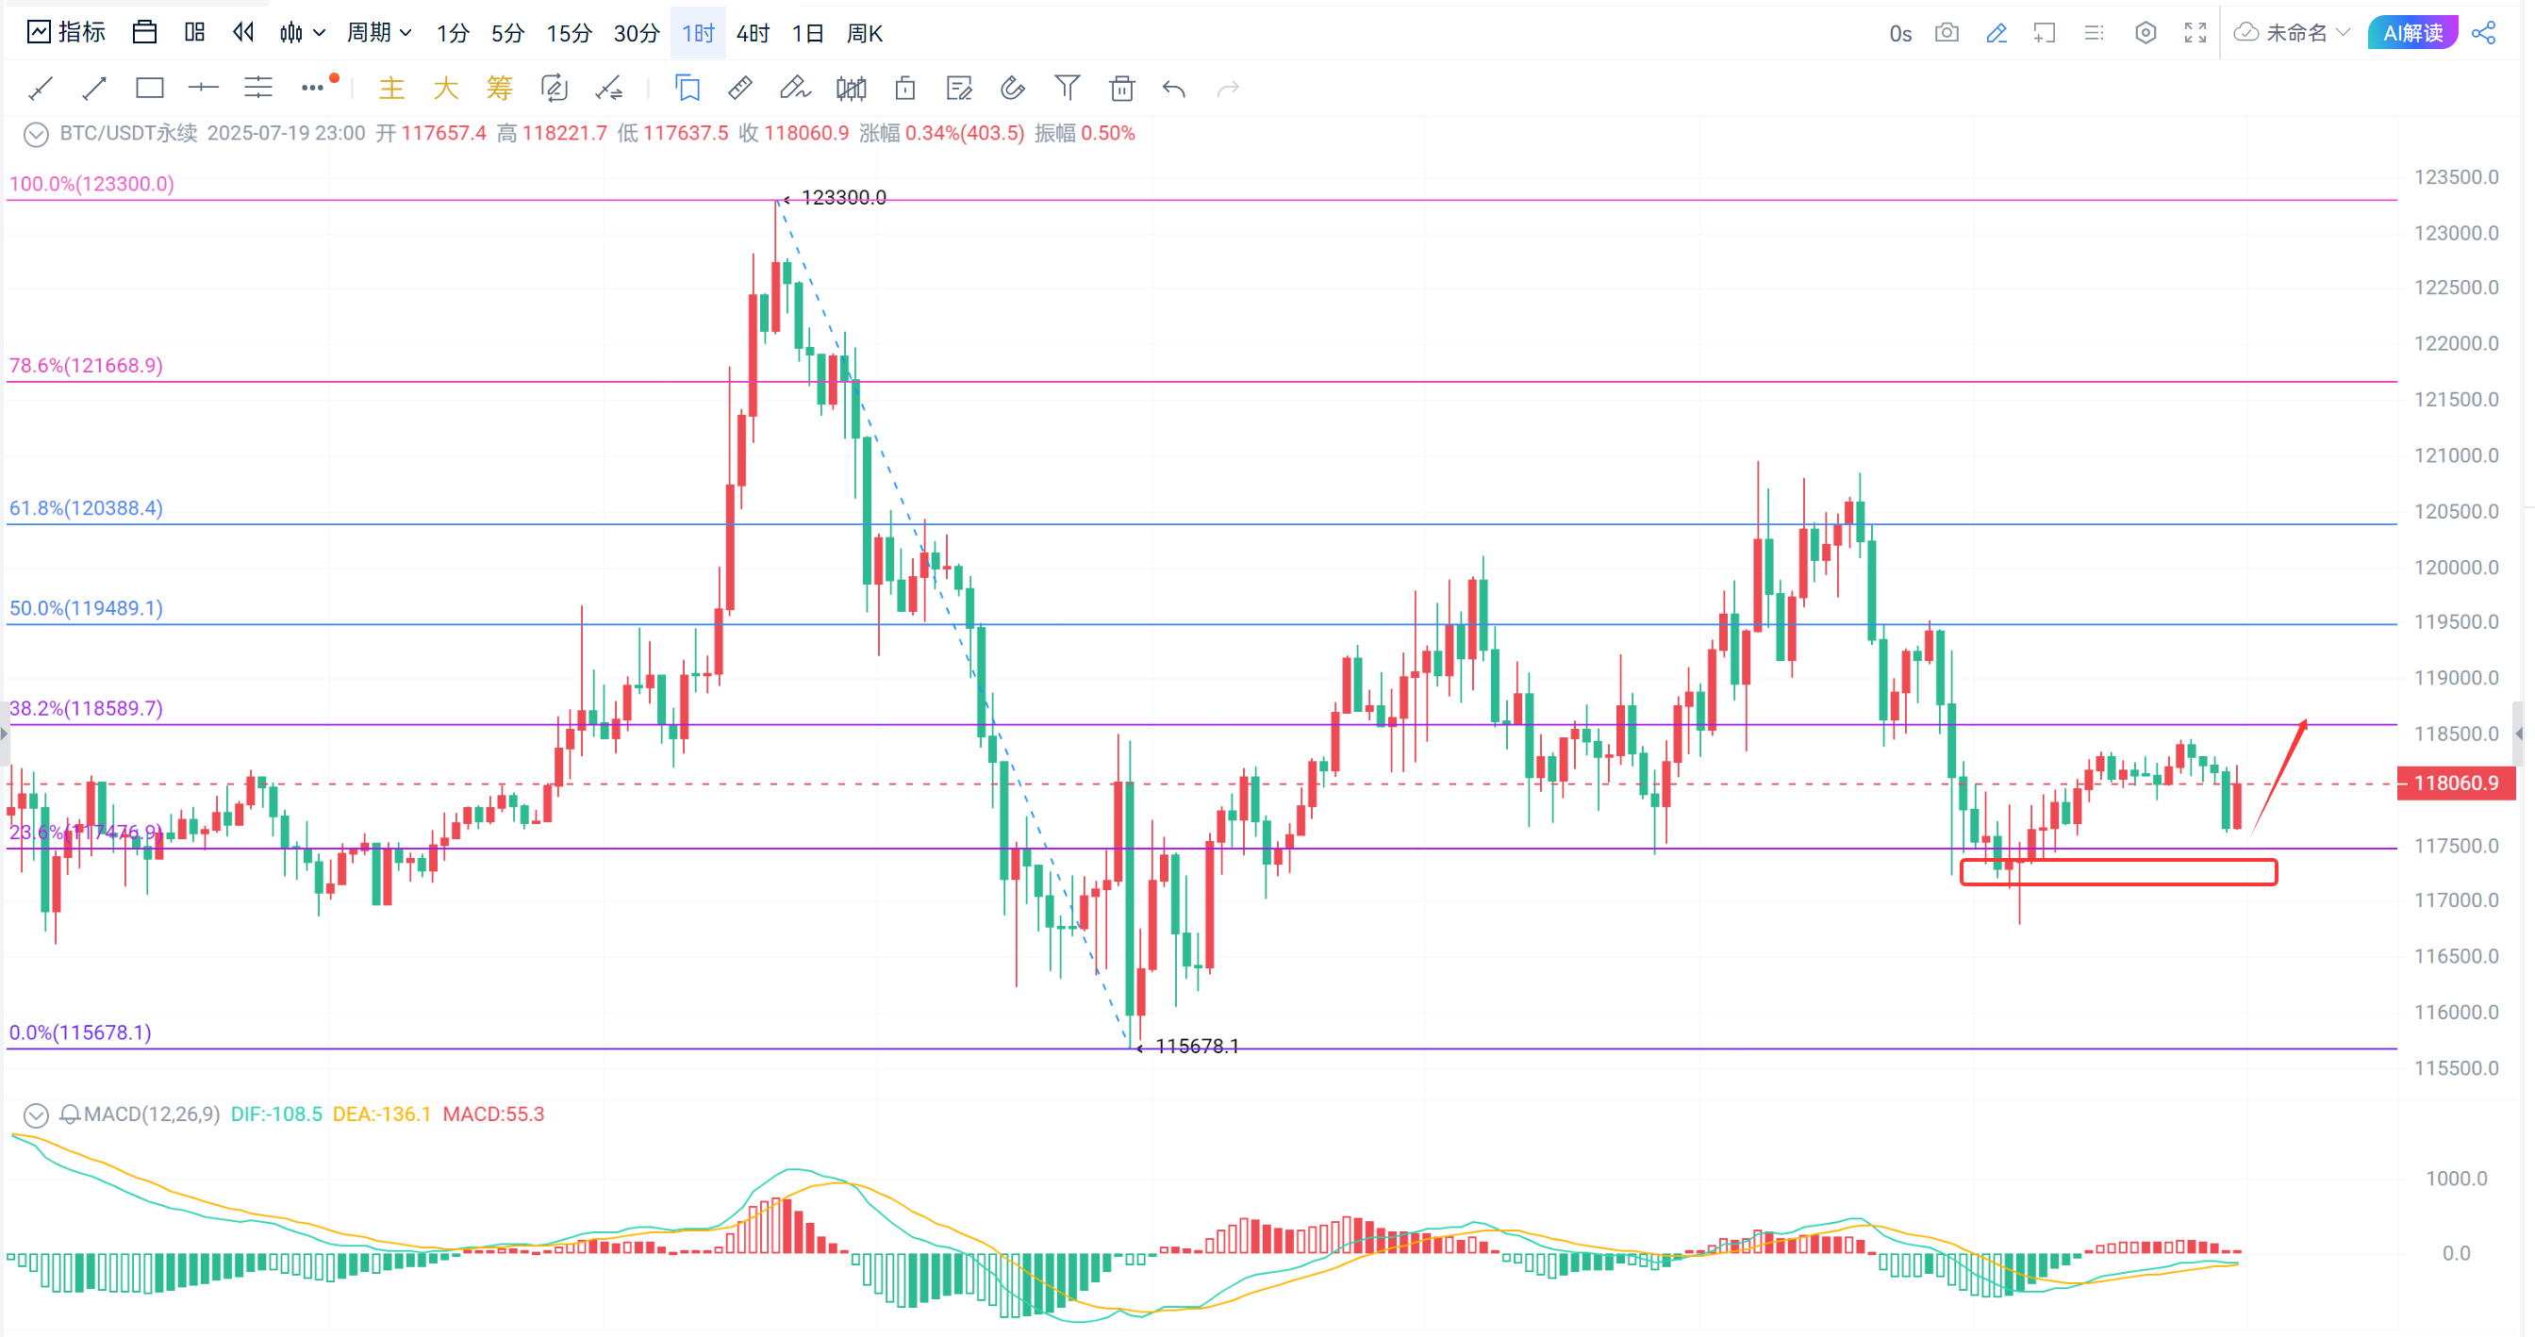Toggle the 主 main-force indicator
Viewport: 2535px width, 1337px height.
[x=391, y=89]
